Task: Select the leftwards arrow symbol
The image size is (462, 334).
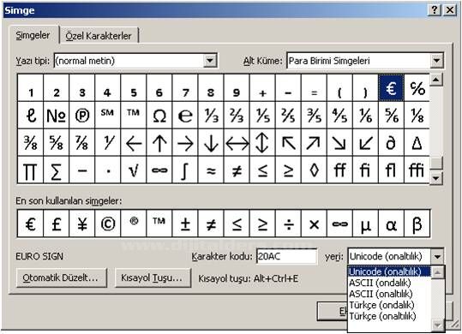Action: click(x=134, y=143)
